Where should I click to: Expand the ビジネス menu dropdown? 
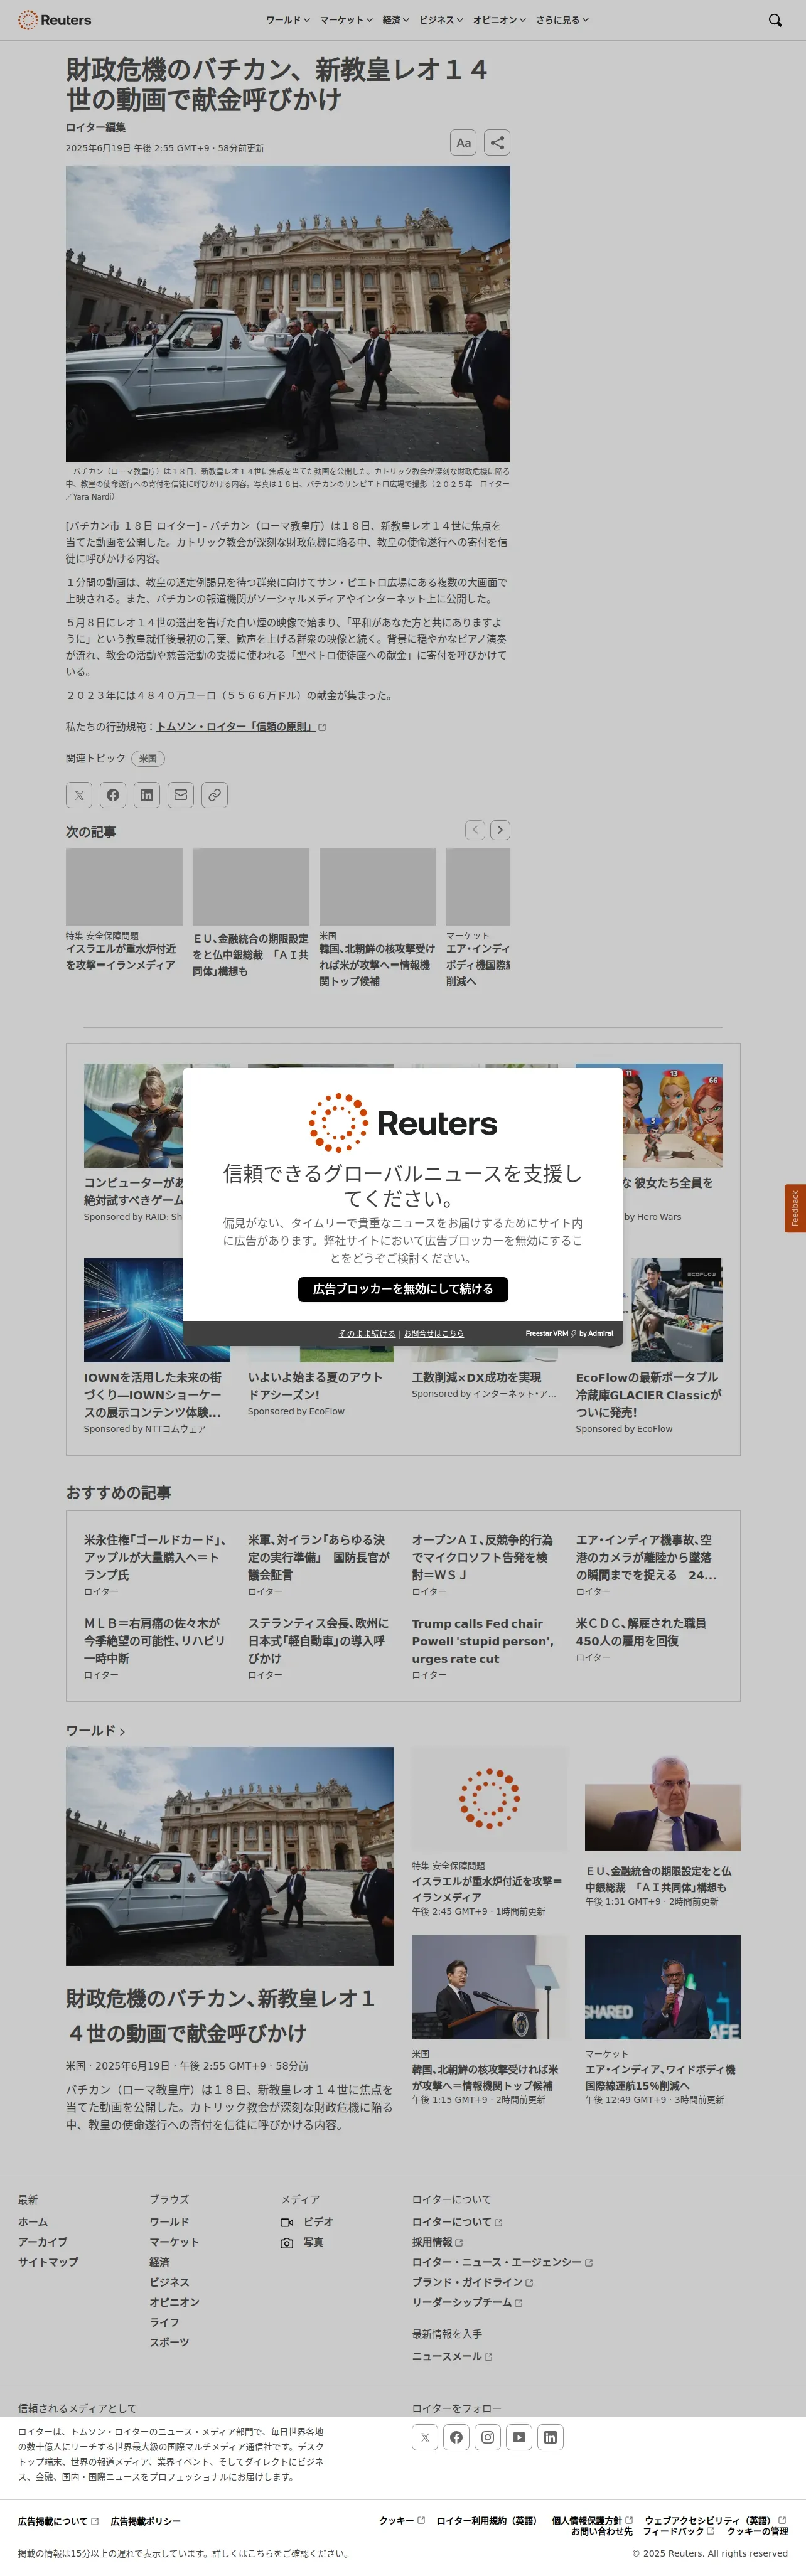coord(441,20)
